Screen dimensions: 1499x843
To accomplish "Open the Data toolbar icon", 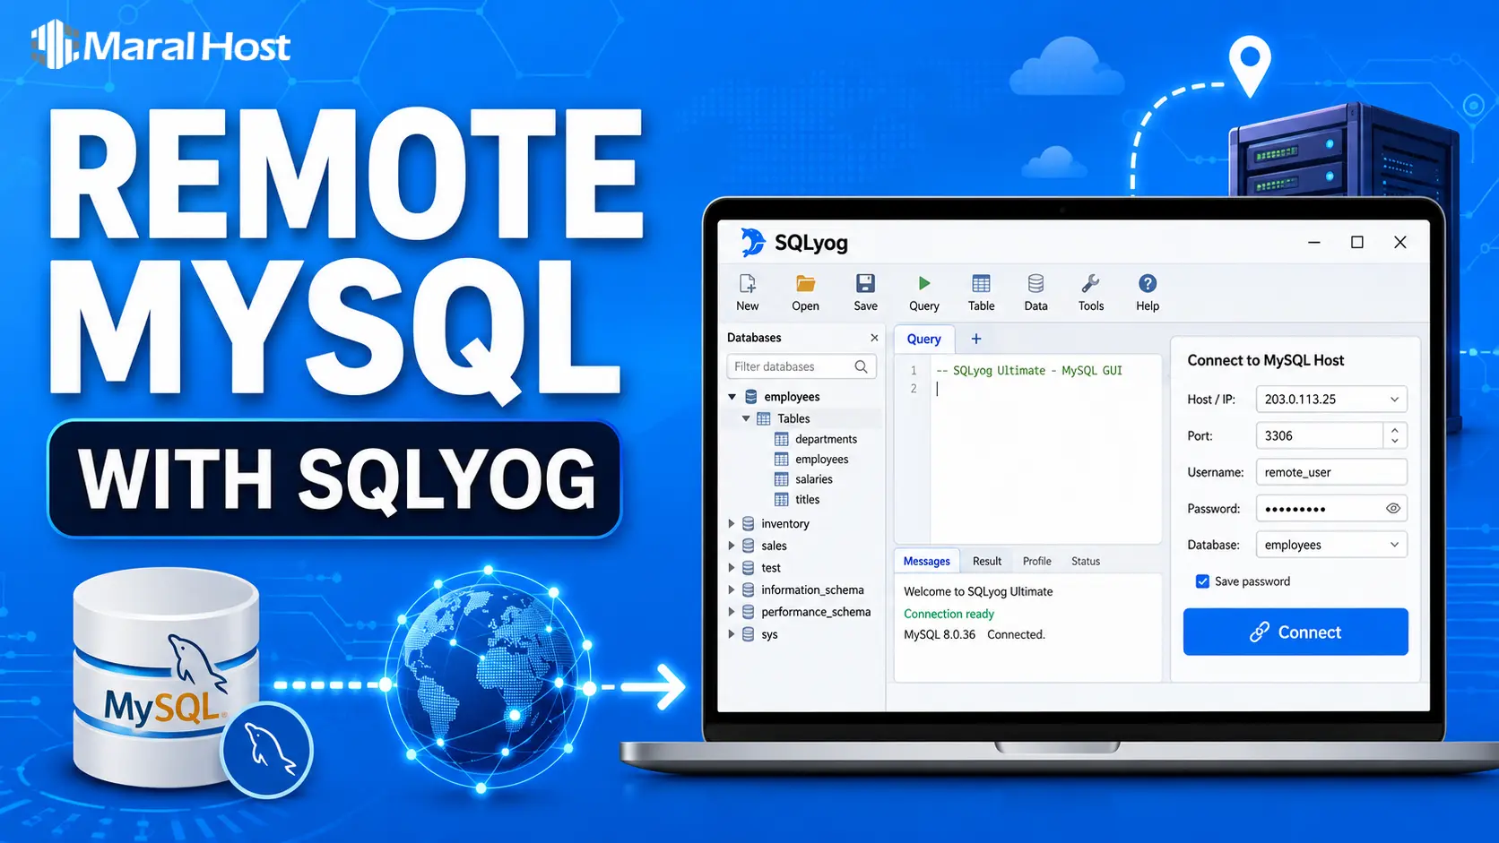I will pos(1035,284).
